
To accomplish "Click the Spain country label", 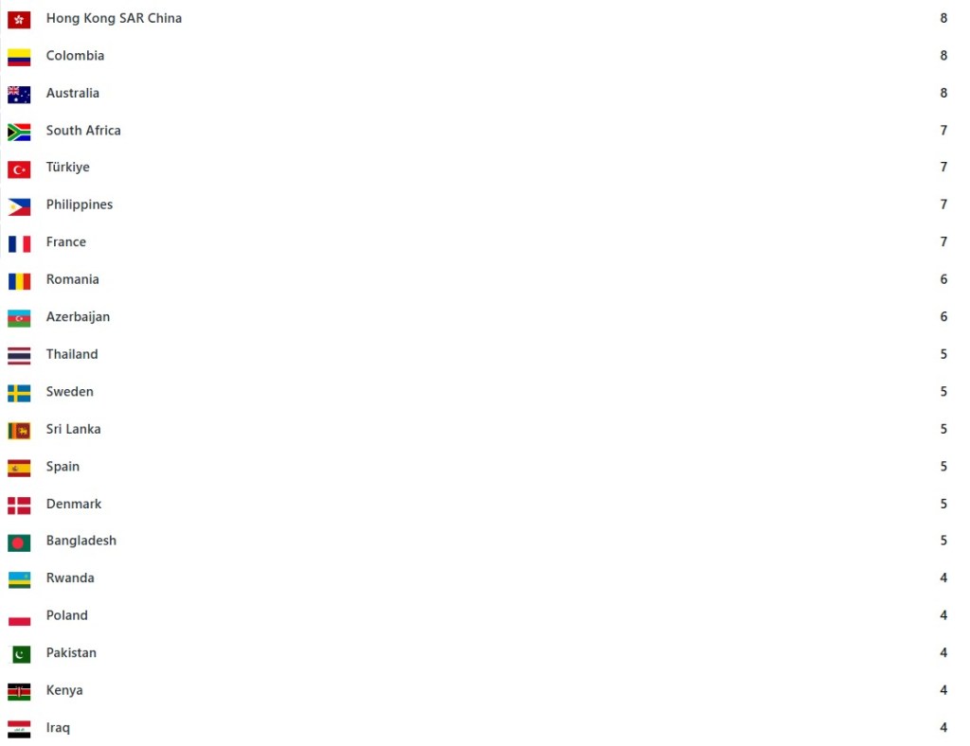I will coord(63,467).
